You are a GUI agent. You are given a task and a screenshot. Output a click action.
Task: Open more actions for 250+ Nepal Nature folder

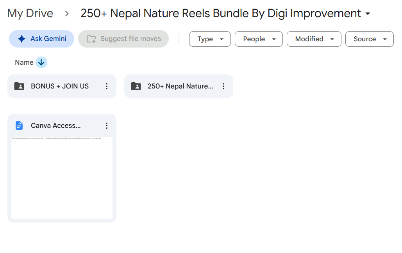click(223, 86)
